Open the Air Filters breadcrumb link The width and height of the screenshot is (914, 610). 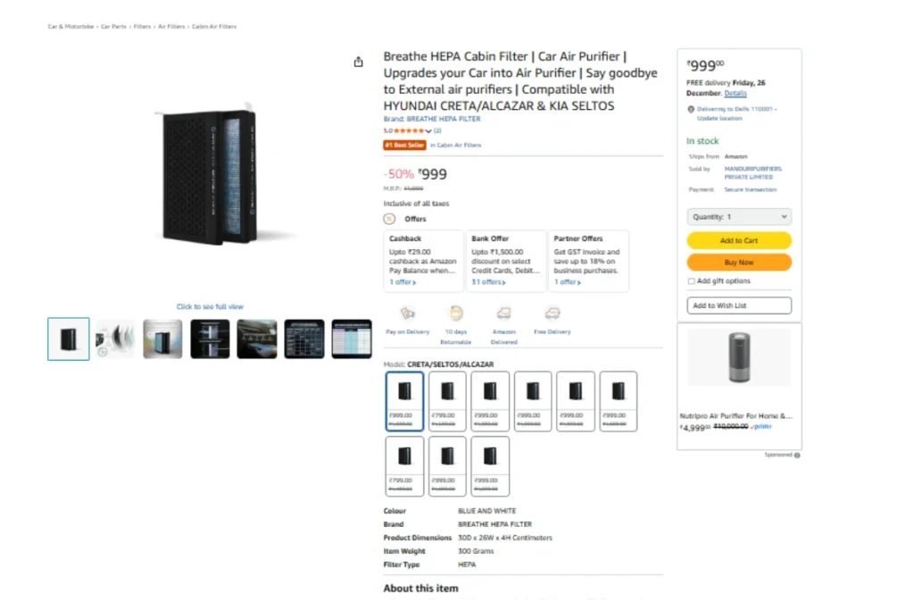click(171, 27)
